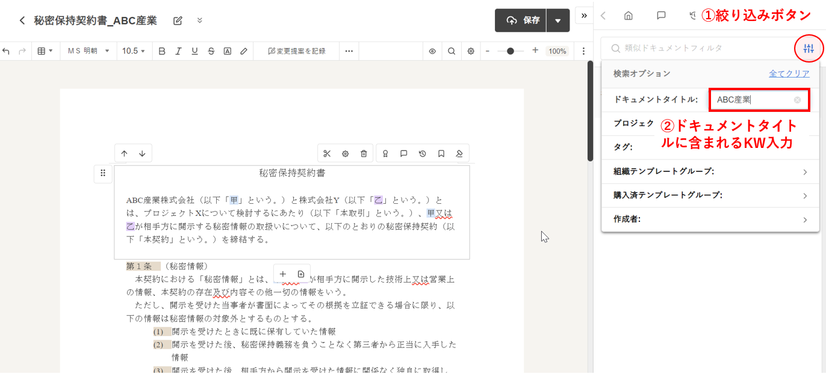This screenshot has height=374, width=826.
Task: Delete the block using the trash icon
Action: click(x=364, y=154)
